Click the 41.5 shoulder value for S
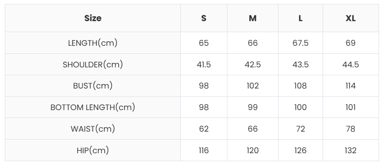 coord(204,64)
